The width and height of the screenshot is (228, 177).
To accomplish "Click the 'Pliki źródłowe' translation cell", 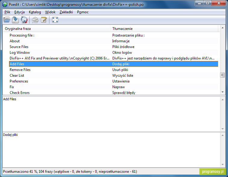I will click(x=123, y=47).
